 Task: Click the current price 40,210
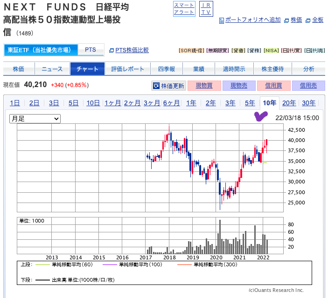coord(35,85)
